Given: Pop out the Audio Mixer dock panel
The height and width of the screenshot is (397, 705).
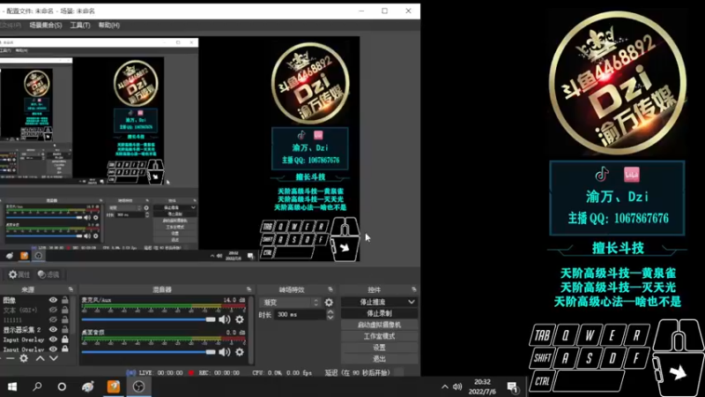Looking at the screenshot, I should click(x=249, y=289).
